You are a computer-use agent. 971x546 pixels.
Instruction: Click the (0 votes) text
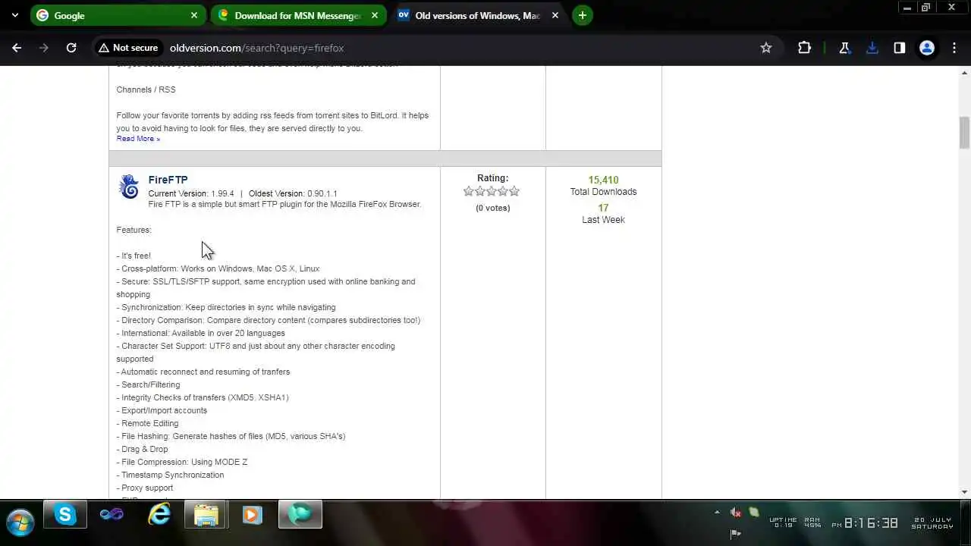tap(492, 208)
